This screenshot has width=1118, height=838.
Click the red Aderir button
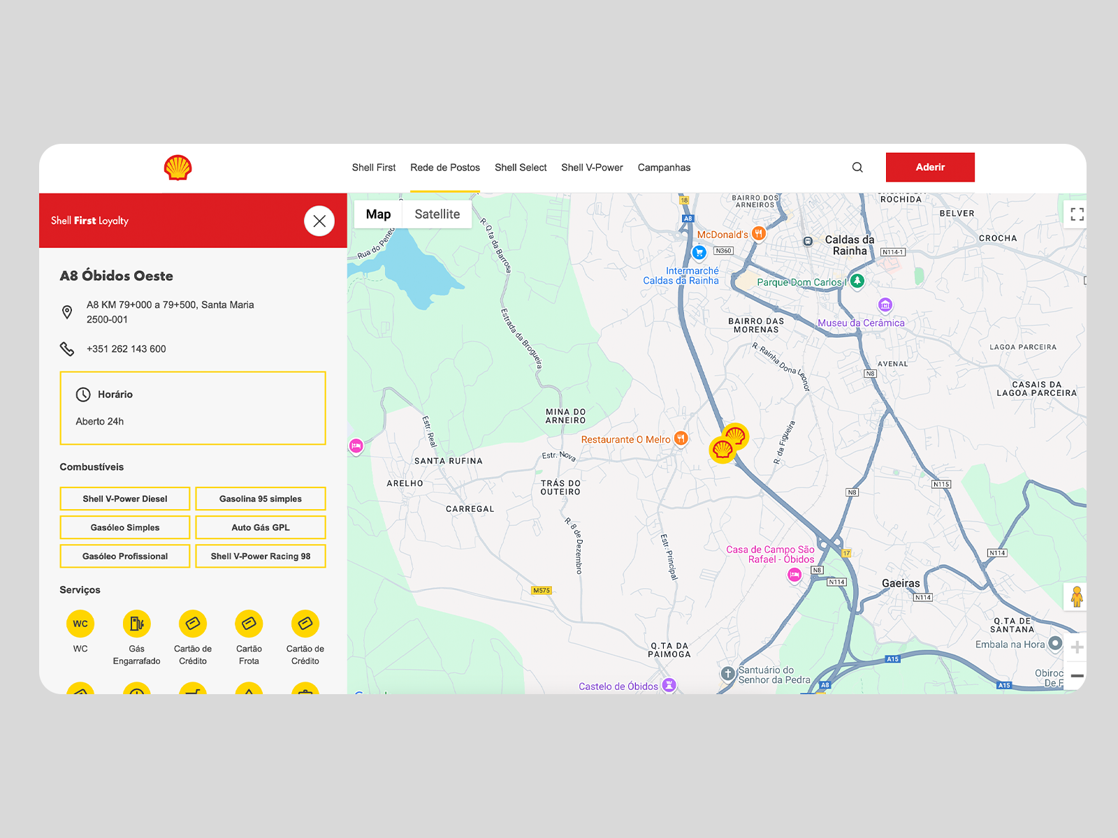[x=930, y=168]
